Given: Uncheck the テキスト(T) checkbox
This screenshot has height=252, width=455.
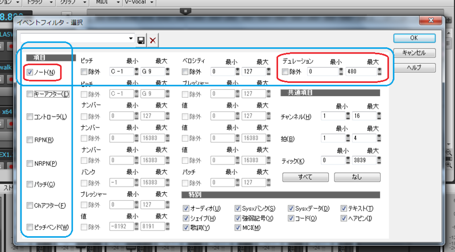Looking at the screenshot, I should tap(344, 208).
